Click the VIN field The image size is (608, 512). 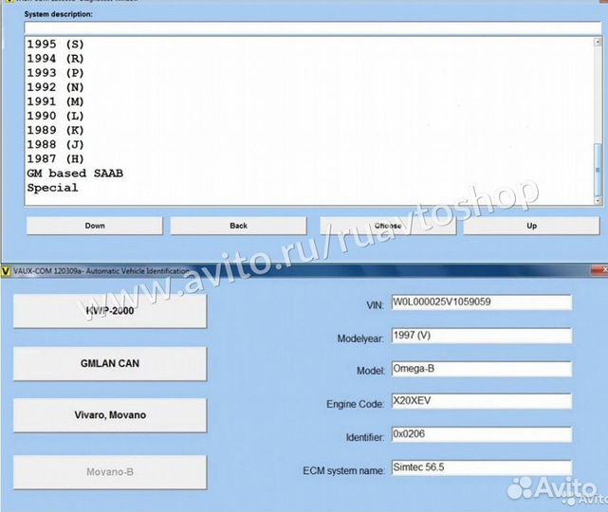tap(482, 302)
